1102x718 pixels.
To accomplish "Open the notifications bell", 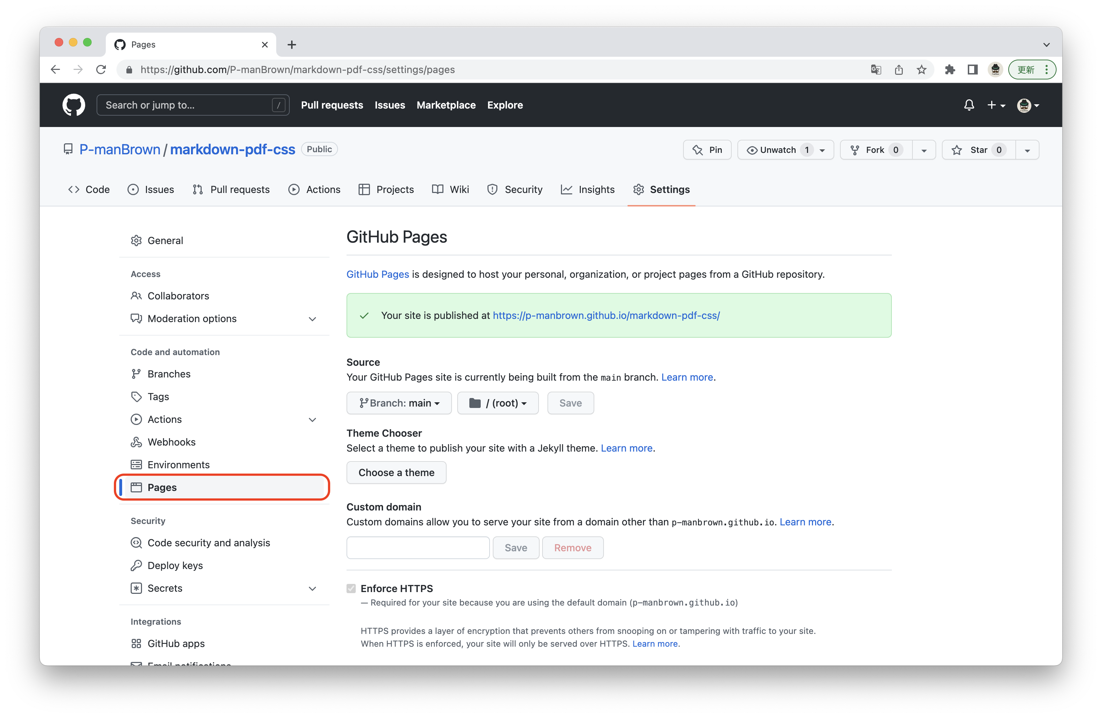I will point(969,105).
